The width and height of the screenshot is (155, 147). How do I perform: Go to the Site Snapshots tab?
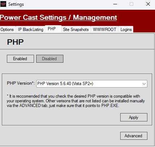pos(76,30)
